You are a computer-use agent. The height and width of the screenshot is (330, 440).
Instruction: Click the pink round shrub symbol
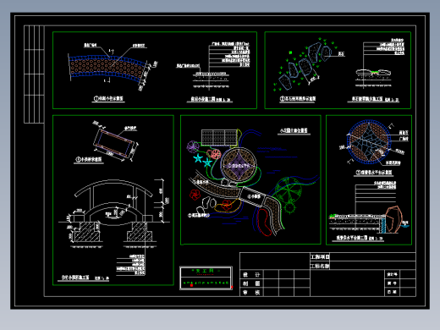coord(215,154)
